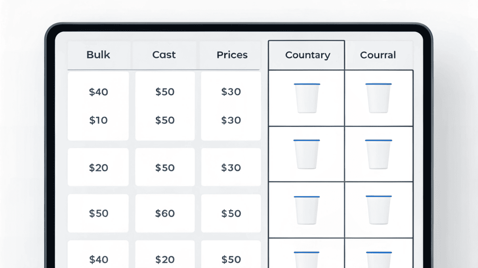This screenshot has height=268, width=478.
Task: Select the Countary column header
Action: pos(308,55)
